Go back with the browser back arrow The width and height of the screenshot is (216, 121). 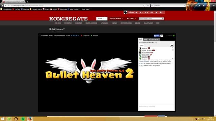tap(2, 6)
